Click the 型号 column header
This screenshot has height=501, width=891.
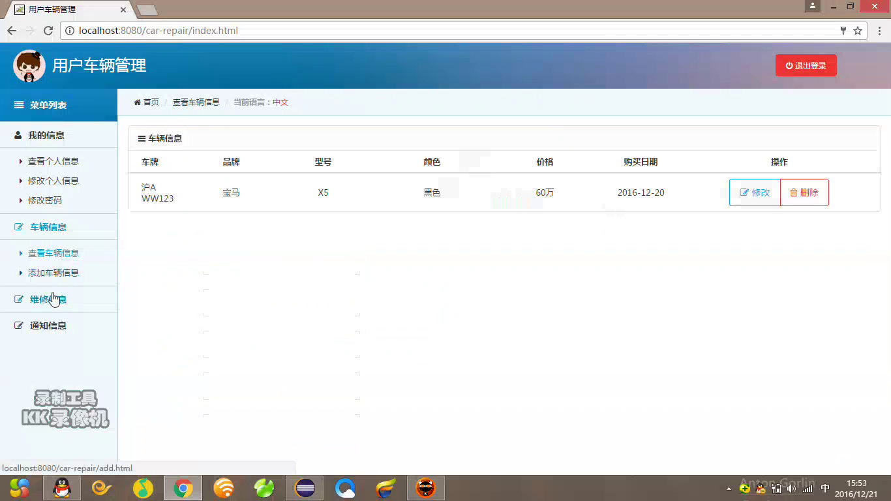coord(323,162)
